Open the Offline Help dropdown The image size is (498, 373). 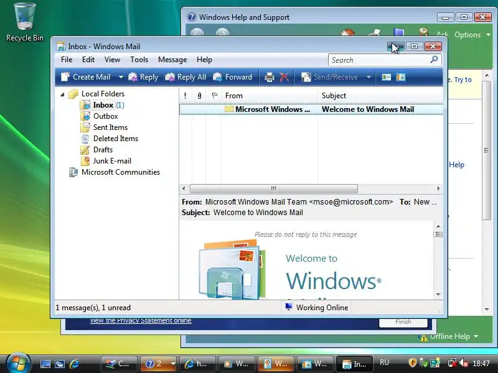pos(448,336)
